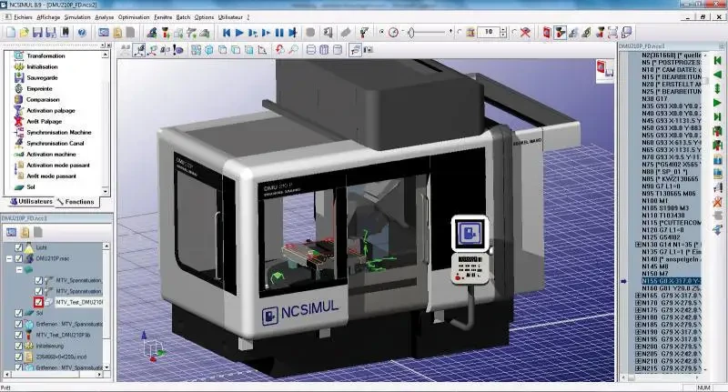Click the Transformation function icon
728x392 pixels.
(18, 55)
